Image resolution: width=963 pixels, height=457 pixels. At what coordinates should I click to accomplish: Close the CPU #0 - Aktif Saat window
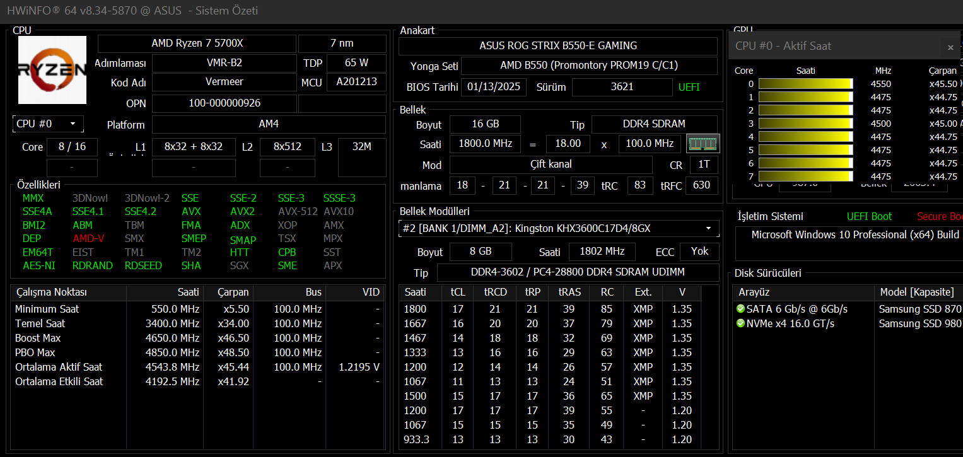(950, 47)
